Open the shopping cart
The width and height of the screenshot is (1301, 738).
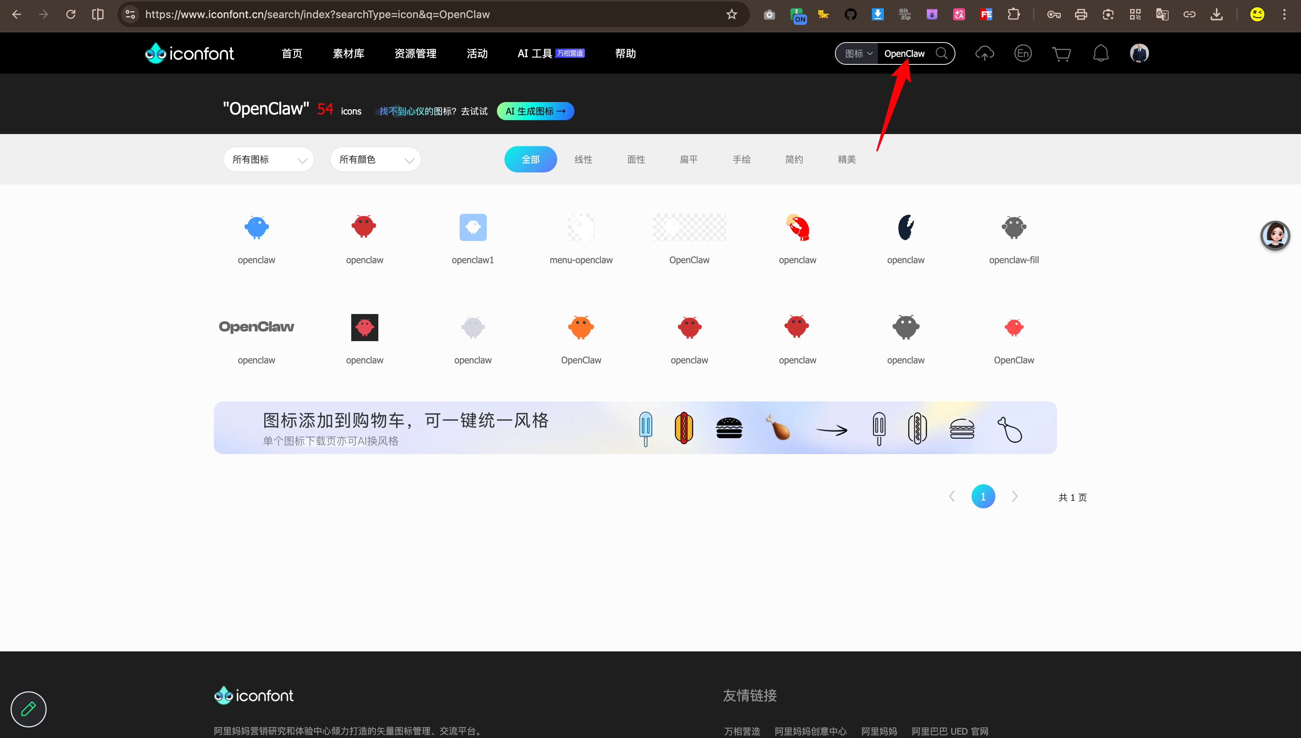tap(1061, 53)
